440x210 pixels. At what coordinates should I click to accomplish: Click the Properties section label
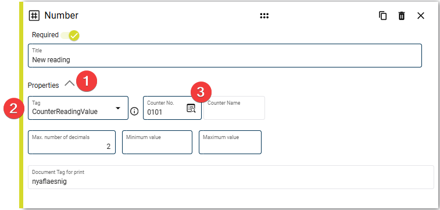pos(43,86)
